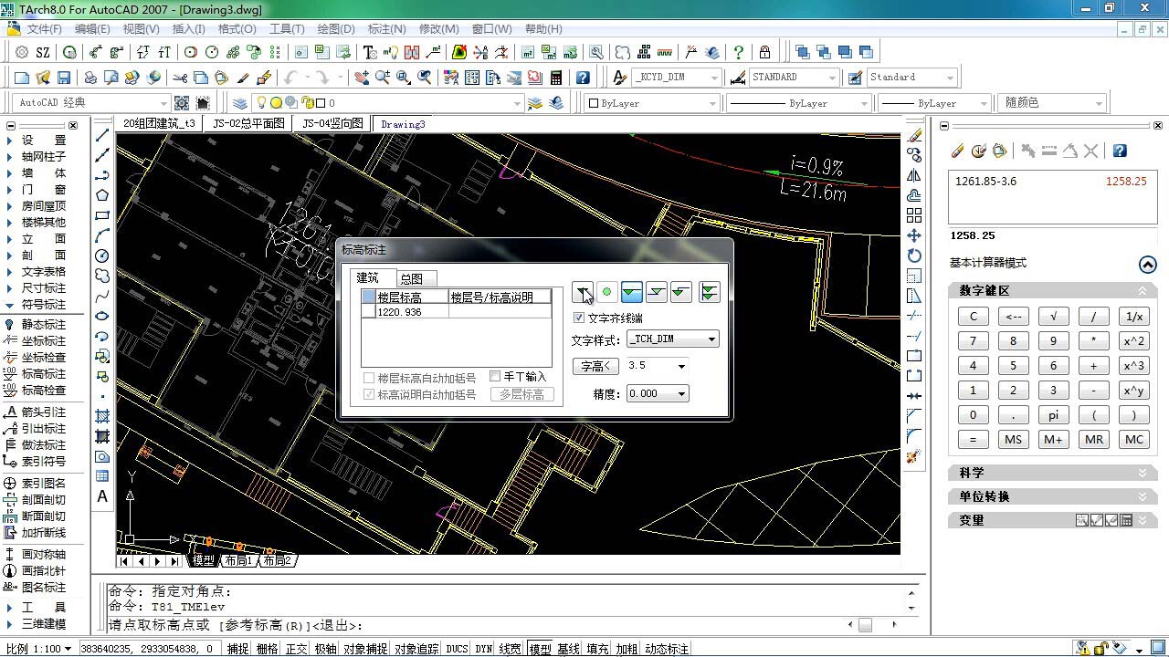Open the STANDARD text style dropdown
The width and height of the screenshot is (1169, 657).
coord(794,78)
